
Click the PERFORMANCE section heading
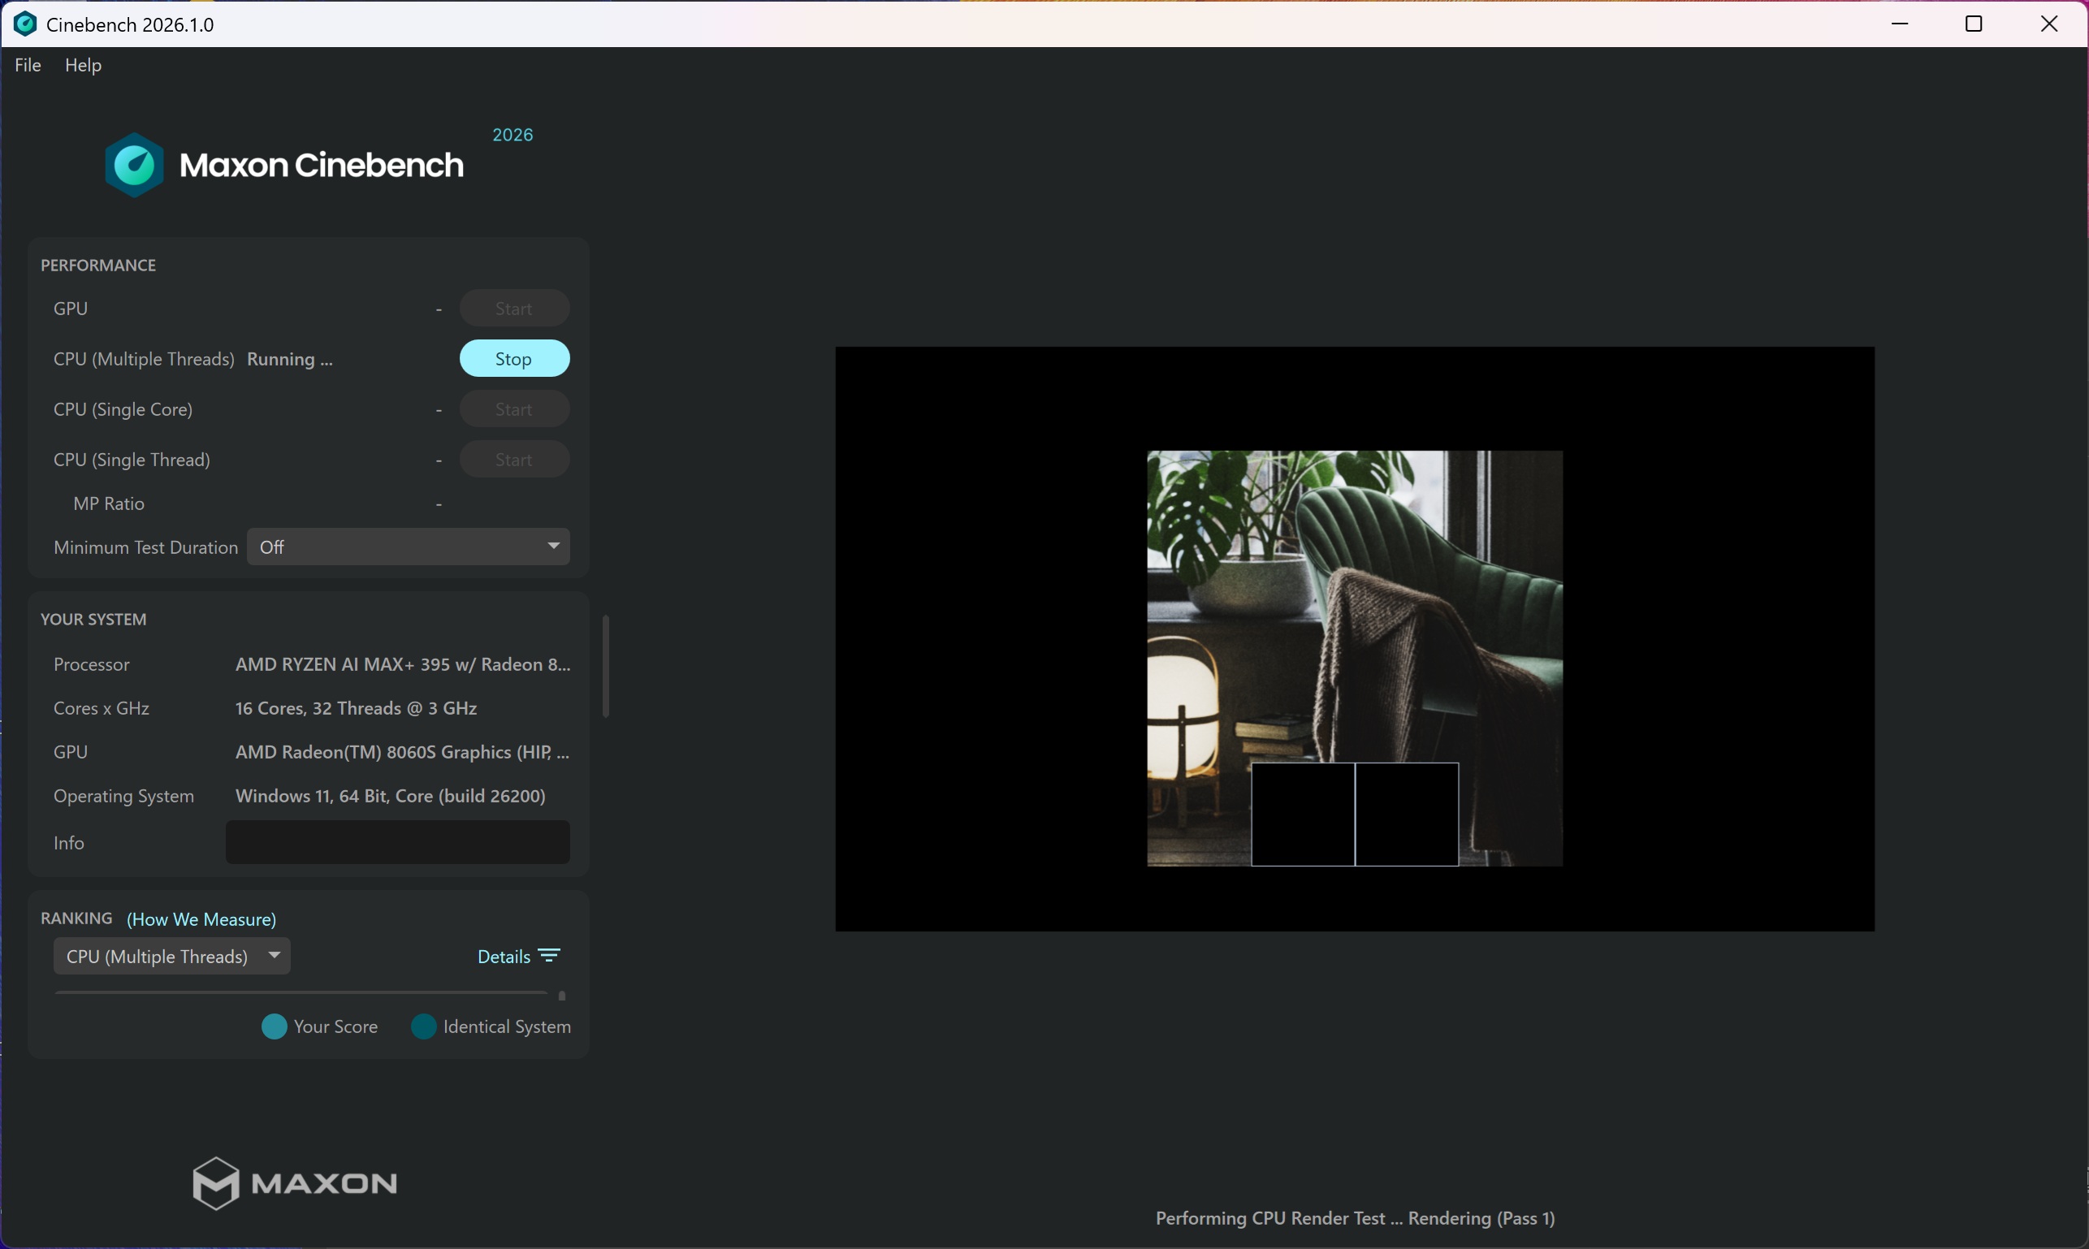click(98, 265)
